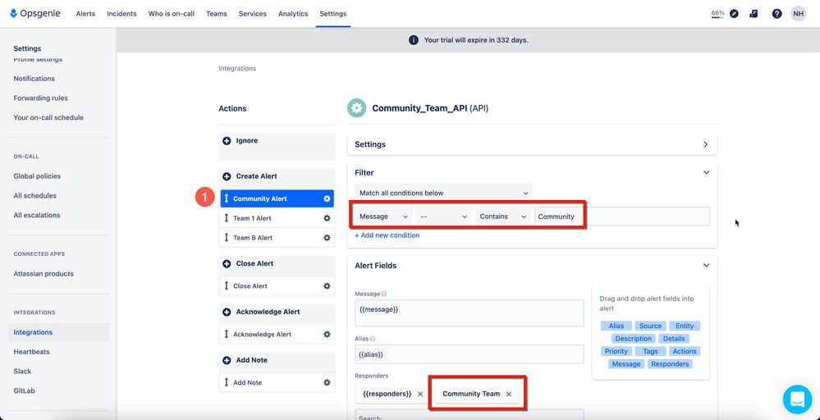
Task: Open the Services tab
Action: (253, 14)
